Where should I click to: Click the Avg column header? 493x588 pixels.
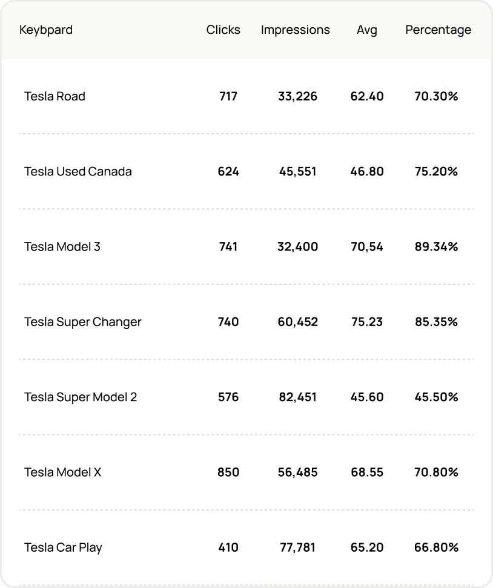tap(367, 30)
